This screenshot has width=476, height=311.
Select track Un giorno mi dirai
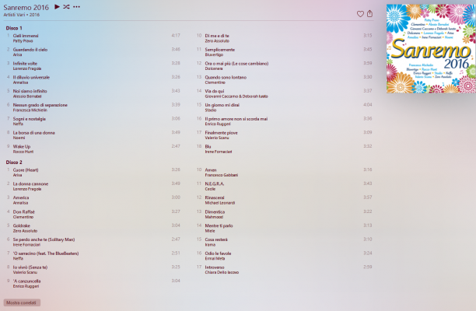[222, 105]
